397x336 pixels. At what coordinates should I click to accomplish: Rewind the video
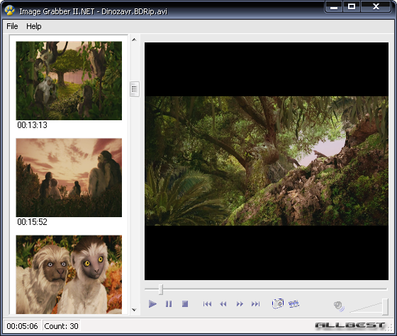(223, 303)
